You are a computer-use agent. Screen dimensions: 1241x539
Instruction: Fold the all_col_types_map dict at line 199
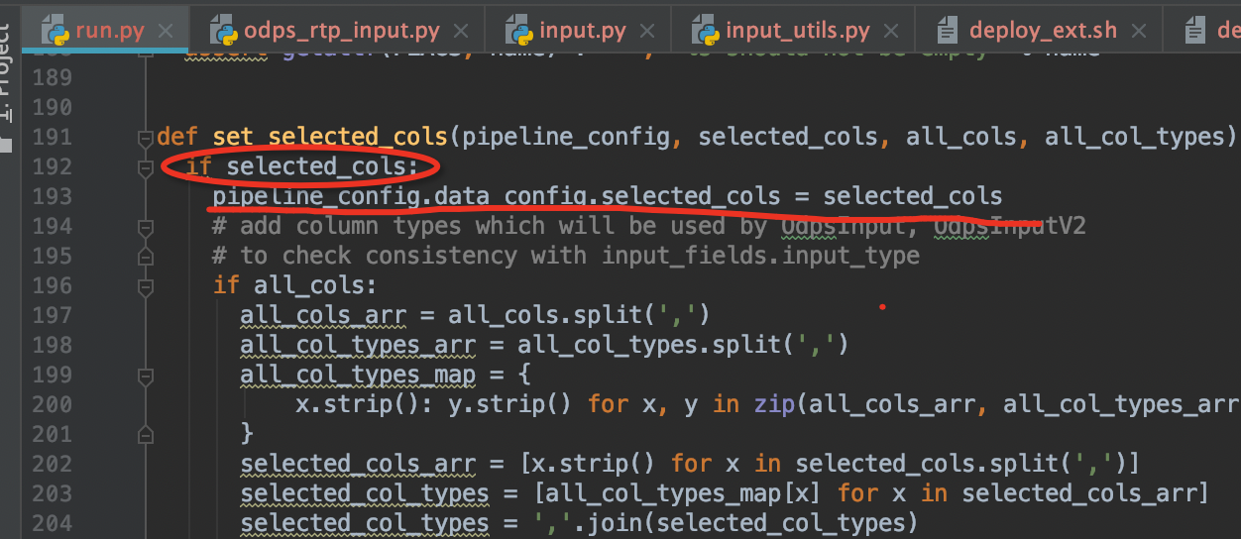pos(146,376)
